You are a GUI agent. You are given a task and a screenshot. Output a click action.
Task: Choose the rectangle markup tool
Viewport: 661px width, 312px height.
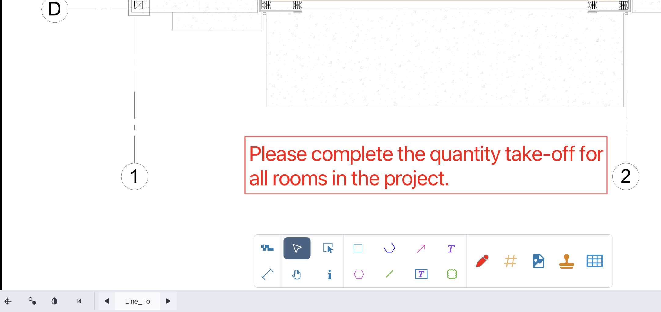pyautogui.click(x=358, y=248)
